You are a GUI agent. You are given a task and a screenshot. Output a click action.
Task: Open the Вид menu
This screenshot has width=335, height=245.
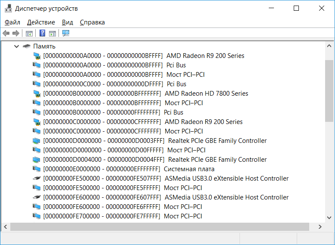click(x=68, y=22)
